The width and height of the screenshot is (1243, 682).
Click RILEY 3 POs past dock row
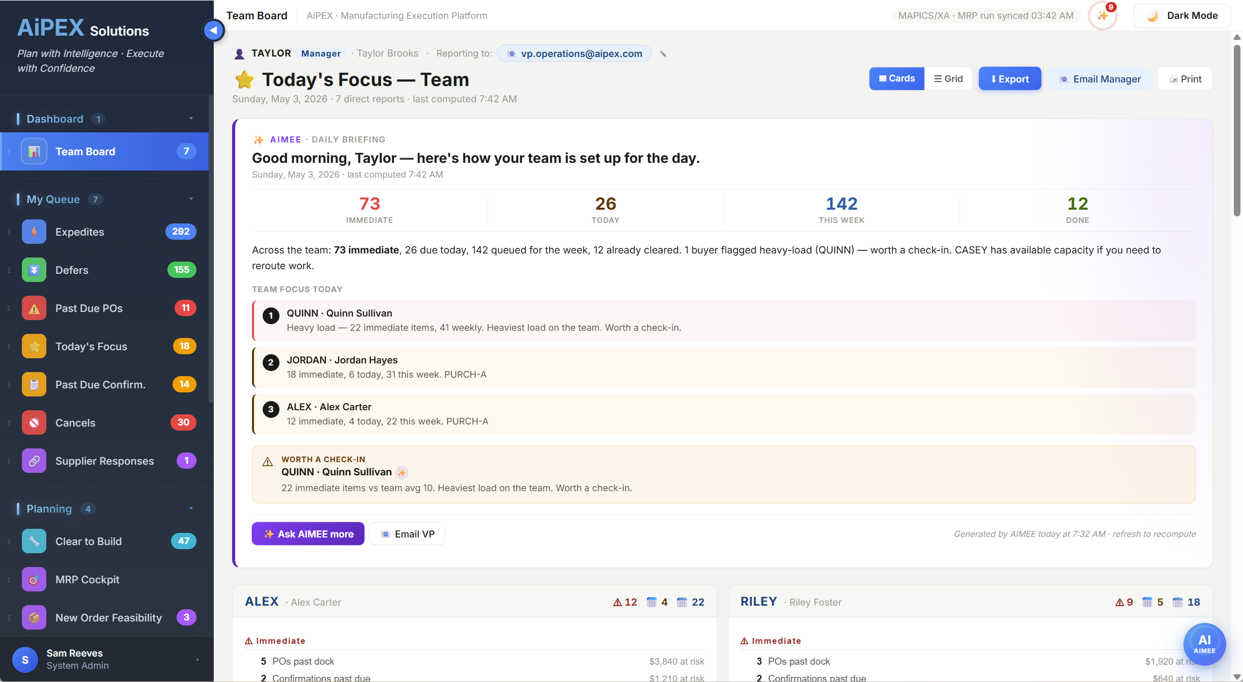click(x=970, y=662)
